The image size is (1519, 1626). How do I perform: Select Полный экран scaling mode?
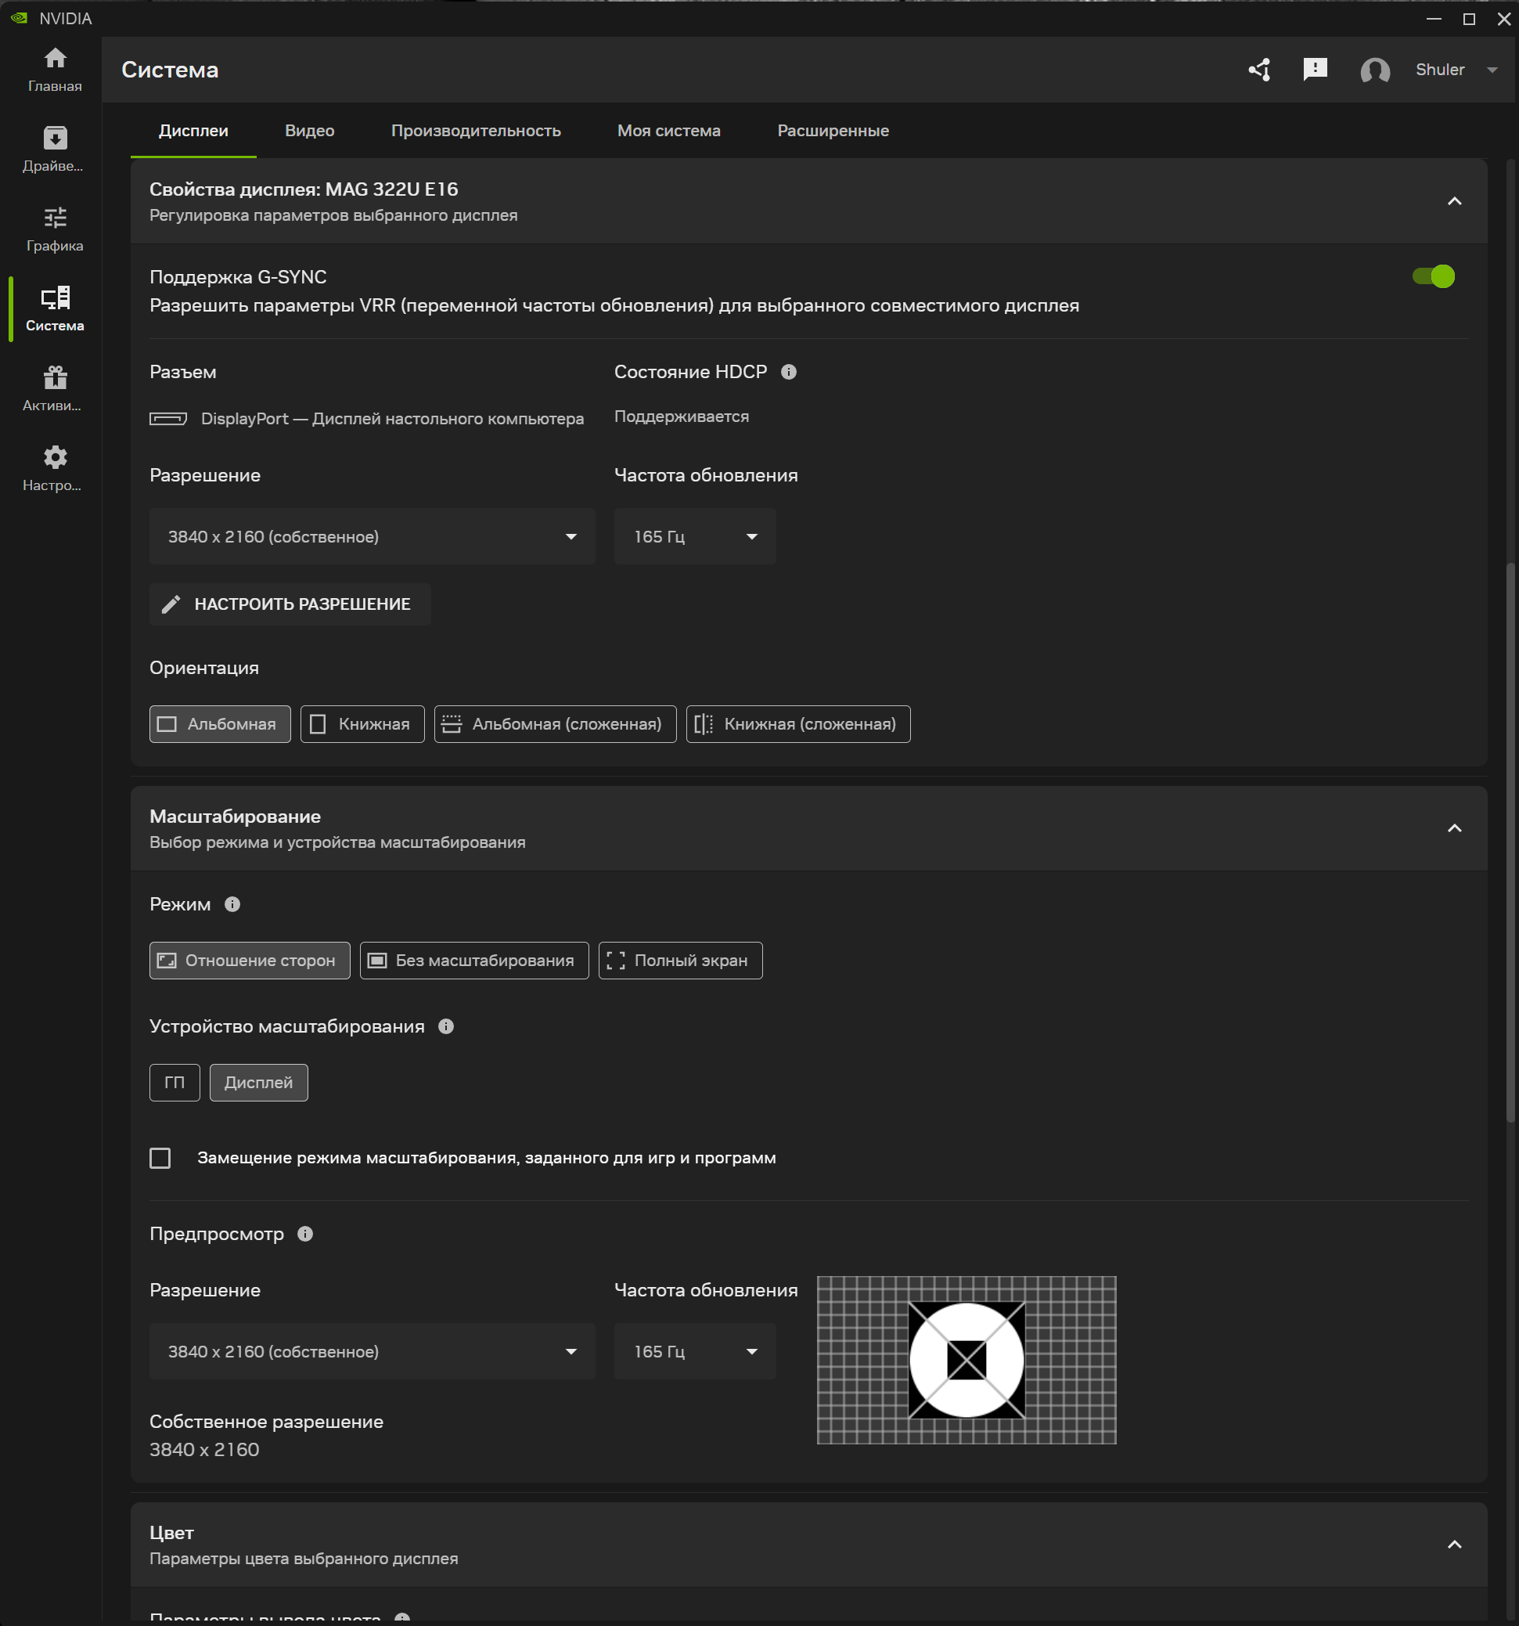tap(680, 961)
